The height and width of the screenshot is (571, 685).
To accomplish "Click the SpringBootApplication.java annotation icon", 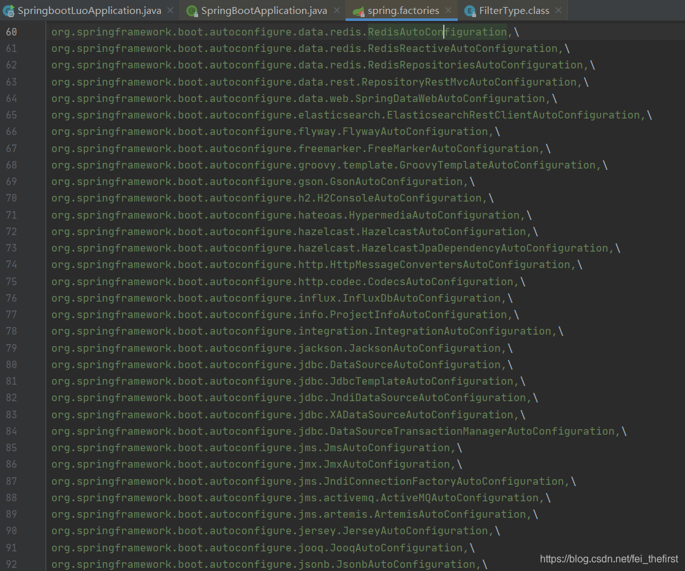I will click(192, 11).
